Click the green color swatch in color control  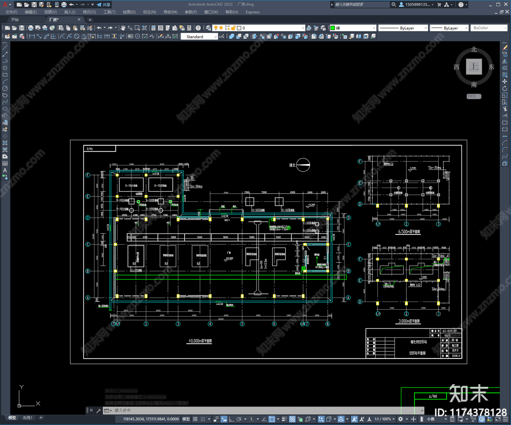(332, 28)
